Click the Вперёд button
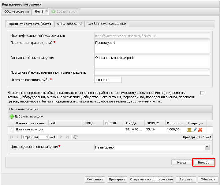The width and height of the screenshot is (220, 185). pyautogui.click(x=203, y=163)
